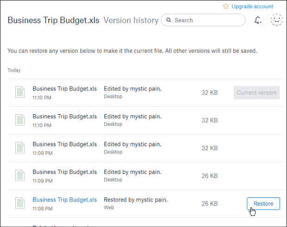
Task: Click the Business Trip Budget.xls page title
Action: click(x=53, y=20)
